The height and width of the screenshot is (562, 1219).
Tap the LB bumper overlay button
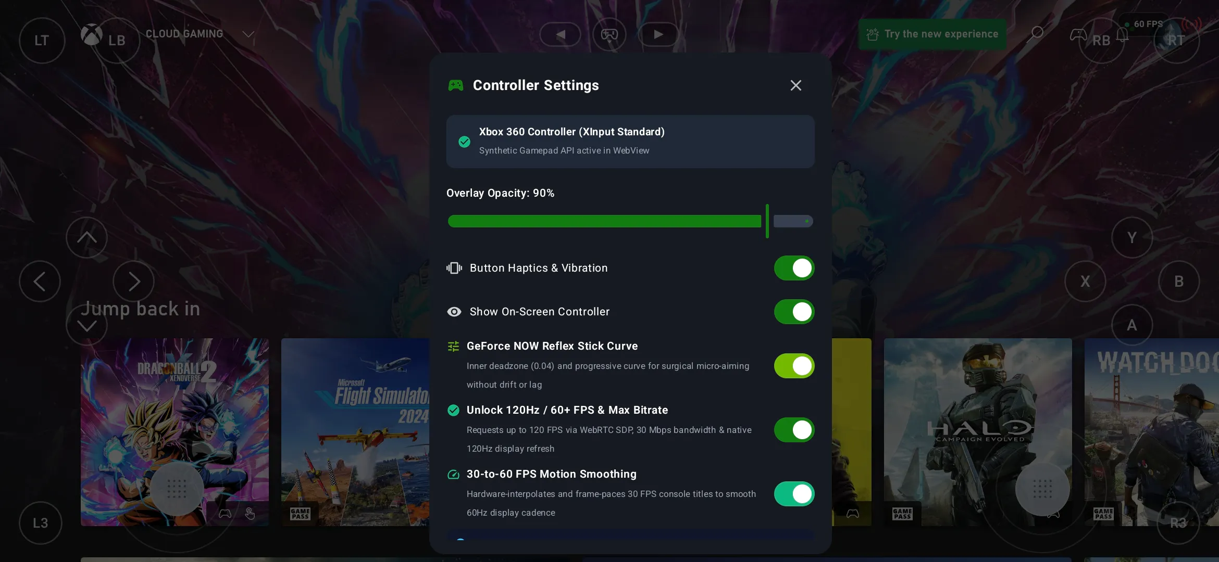click(x=117, y=41)
